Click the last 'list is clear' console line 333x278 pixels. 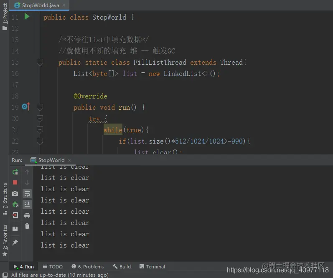[x=65, y=245]
